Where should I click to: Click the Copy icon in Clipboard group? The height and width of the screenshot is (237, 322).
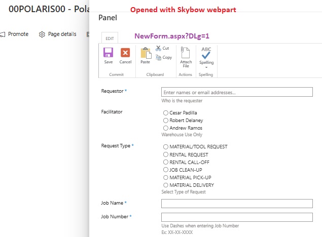(x=159, y=57)
